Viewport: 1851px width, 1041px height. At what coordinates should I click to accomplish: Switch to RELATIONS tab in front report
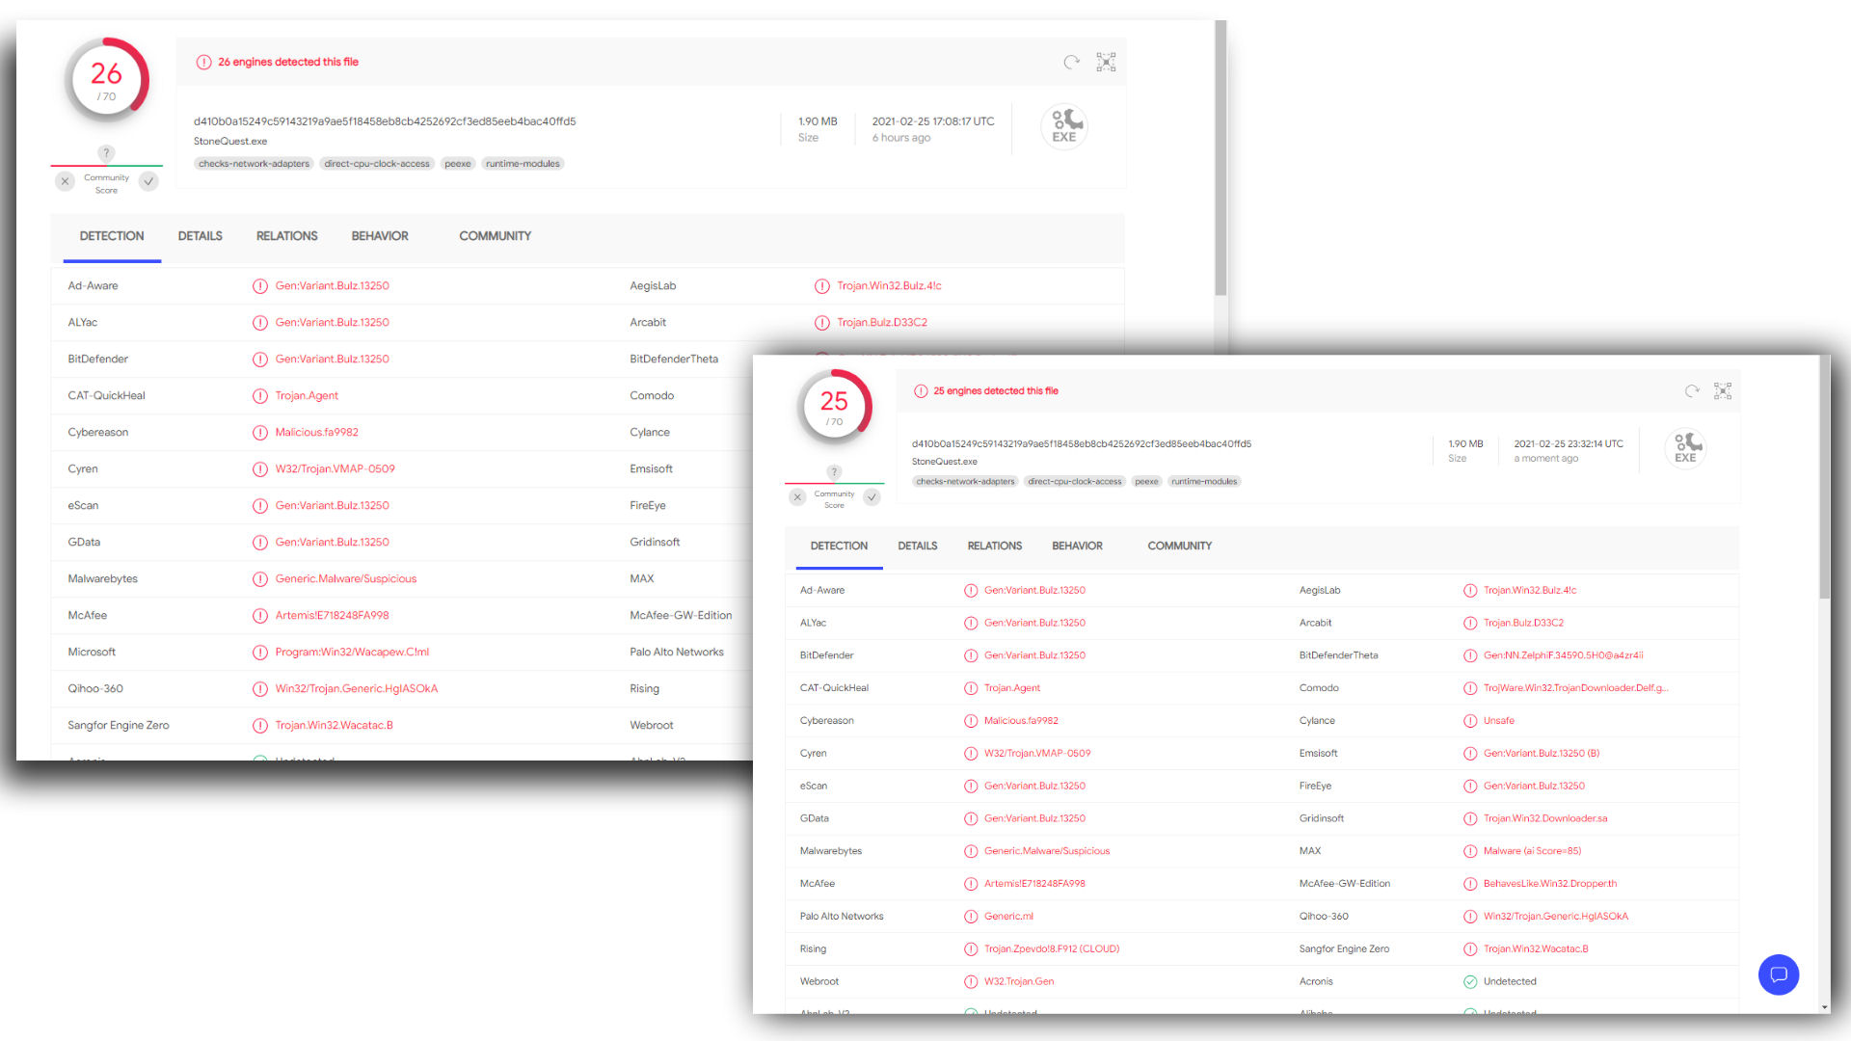(x=994, y=546)
